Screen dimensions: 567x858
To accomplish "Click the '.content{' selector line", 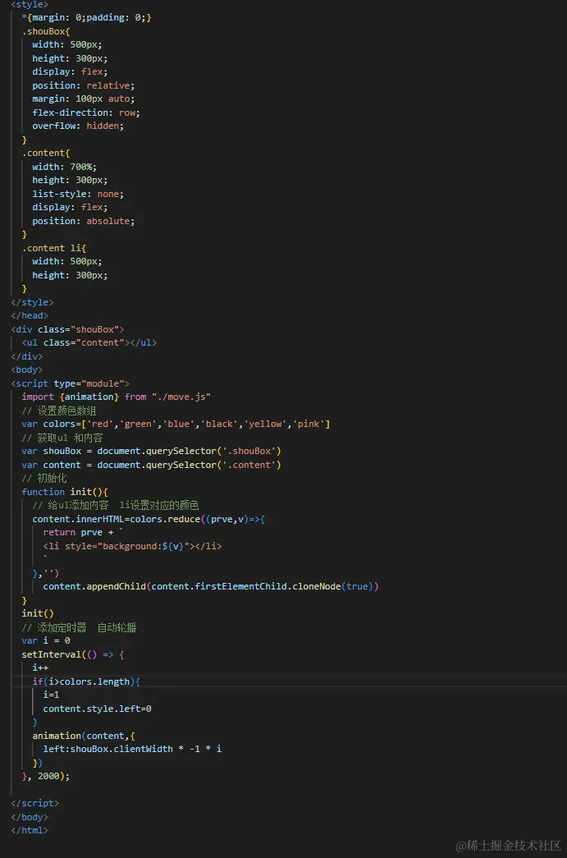I will 46,153.
